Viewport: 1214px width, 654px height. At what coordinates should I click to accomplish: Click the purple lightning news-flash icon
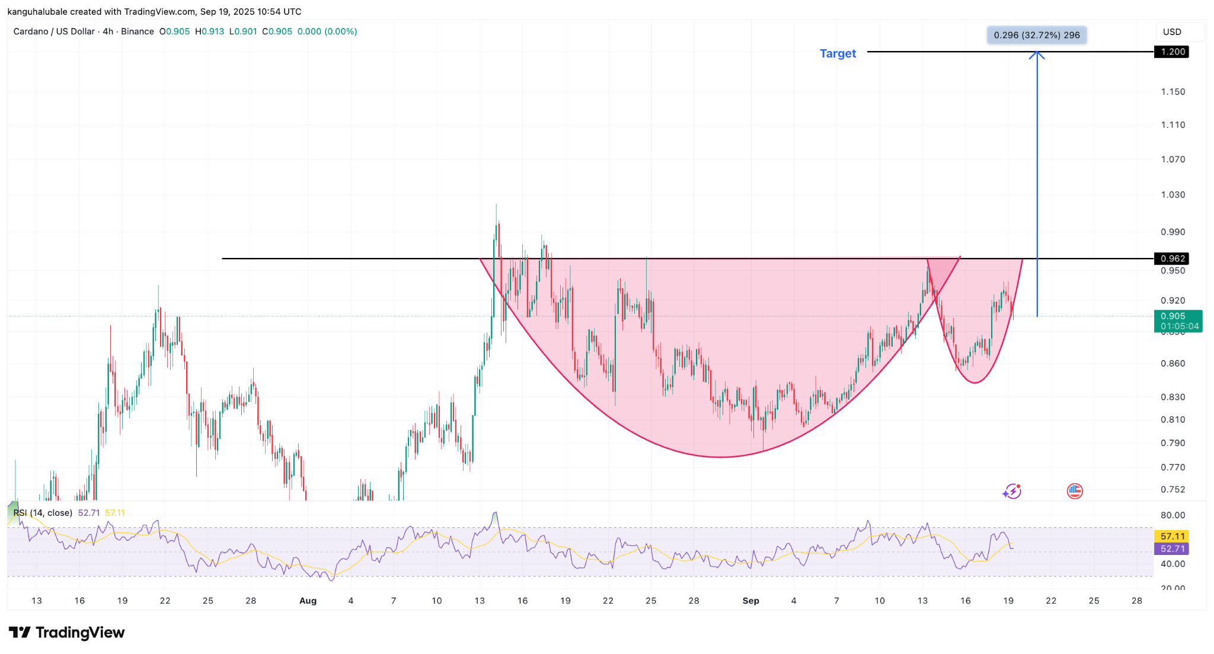pos(1012,491)
